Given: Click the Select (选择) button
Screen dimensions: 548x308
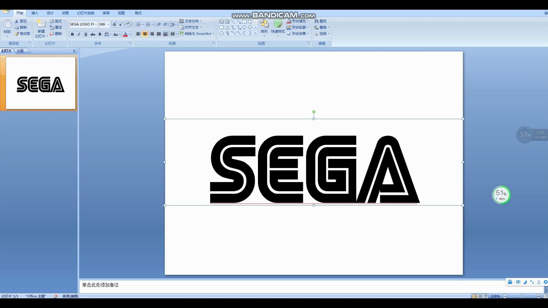Looking at the screenshot, I should (322, 34).
